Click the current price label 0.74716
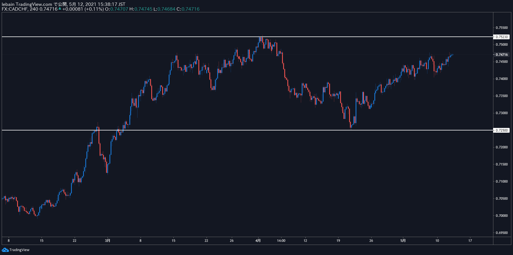This screenshot has height=255, width=513. tap(501, 54)
